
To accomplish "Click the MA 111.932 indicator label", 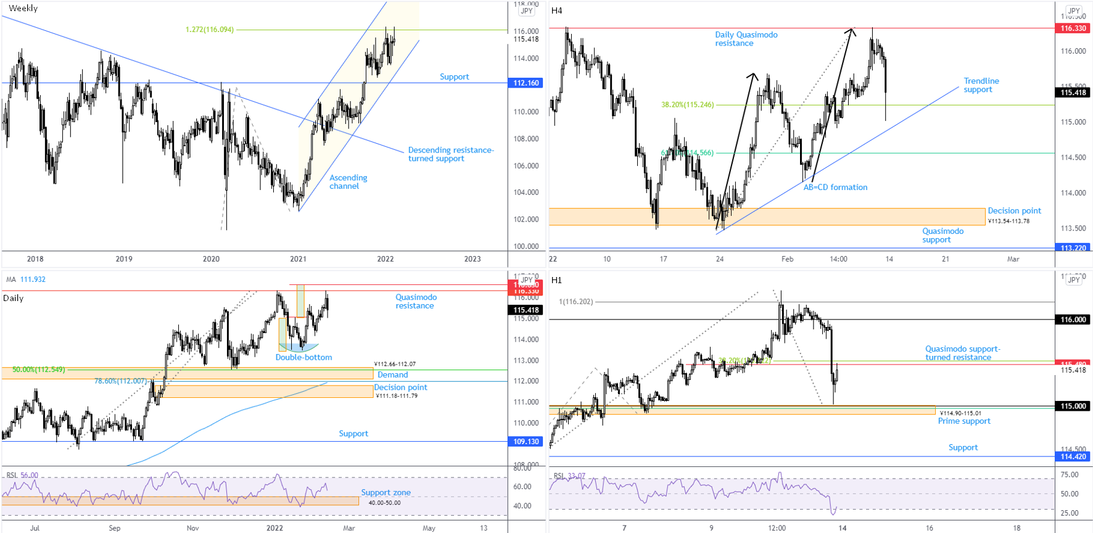I will 26,279.
